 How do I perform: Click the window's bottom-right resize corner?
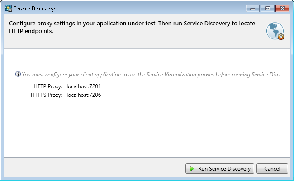[x=292, y=179]
